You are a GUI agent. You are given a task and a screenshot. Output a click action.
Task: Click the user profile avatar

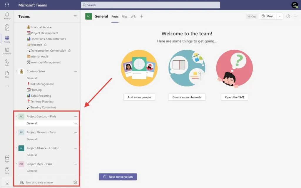[295, 5]
